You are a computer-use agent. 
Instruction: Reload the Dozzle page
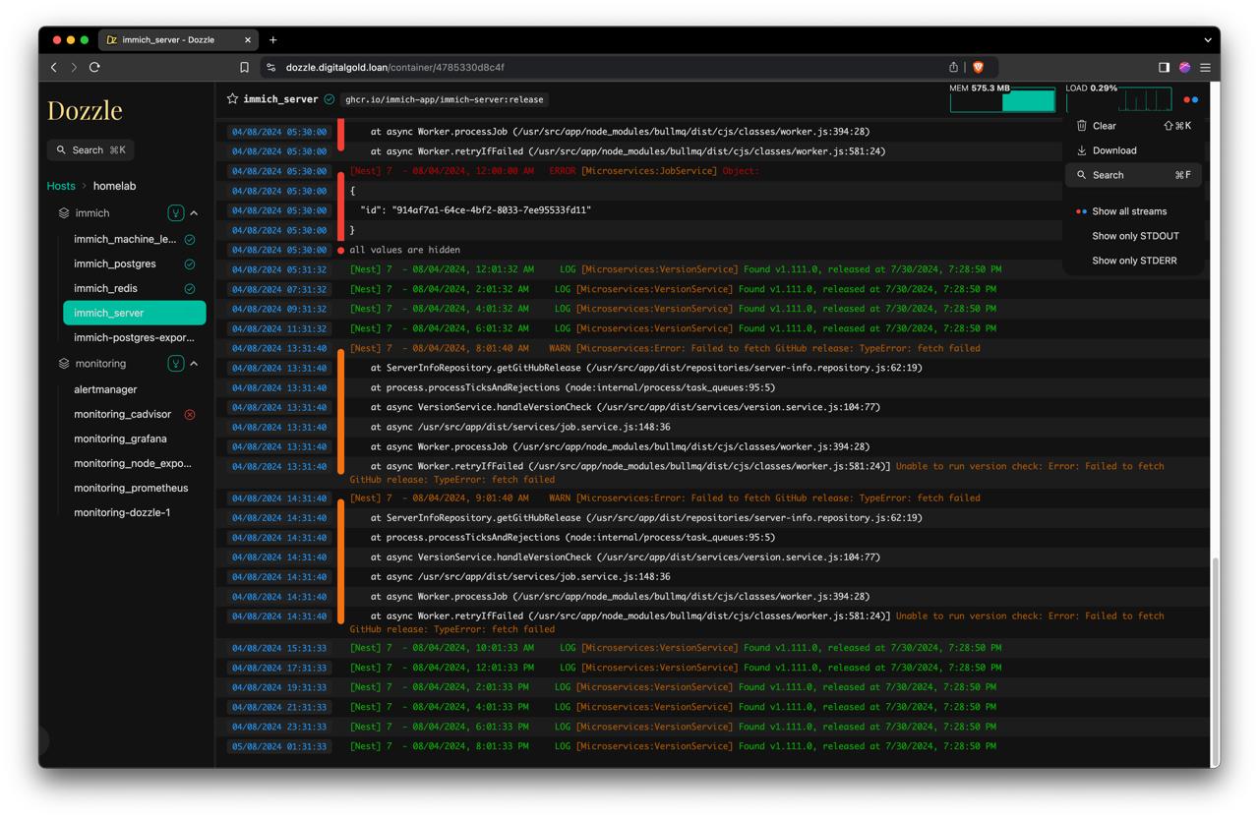pos(94,67)
